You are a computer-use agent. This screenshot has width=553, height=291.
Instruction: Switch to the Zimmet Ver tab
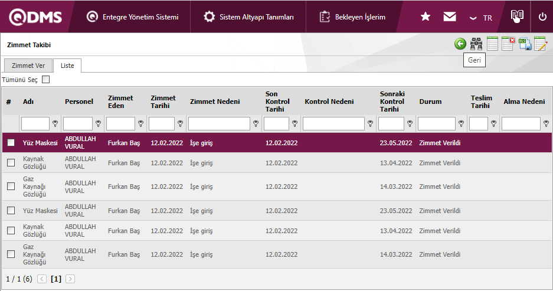point(28,66)
